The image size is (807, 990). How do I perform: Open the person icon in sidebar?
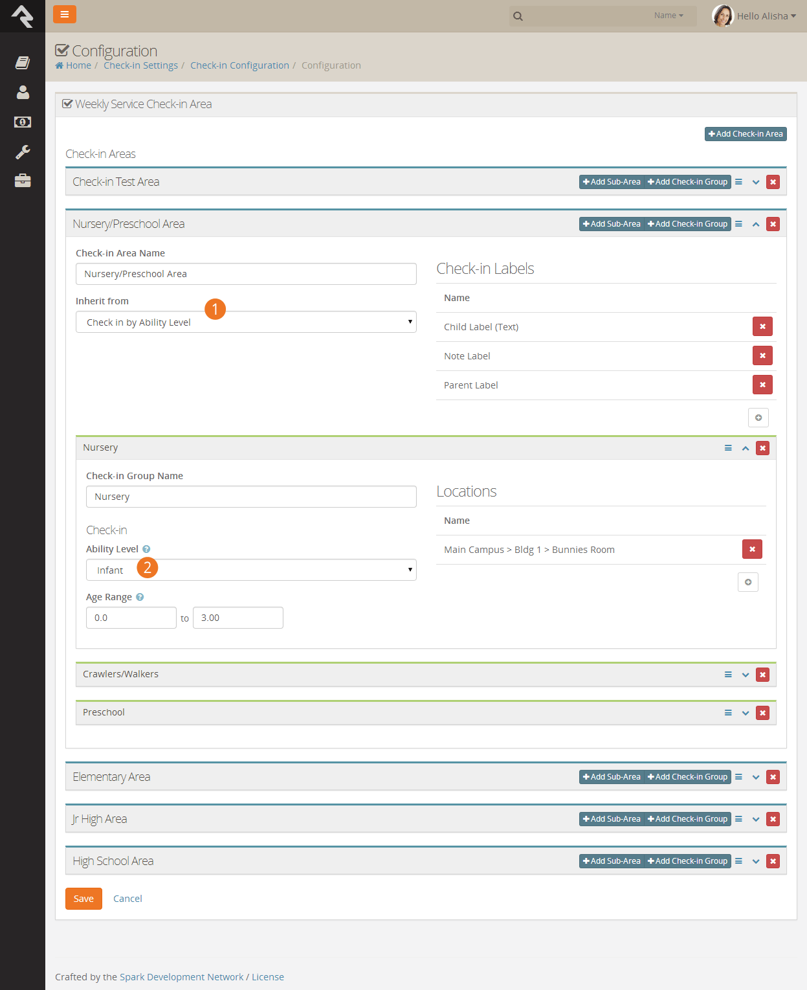point(23,93)
